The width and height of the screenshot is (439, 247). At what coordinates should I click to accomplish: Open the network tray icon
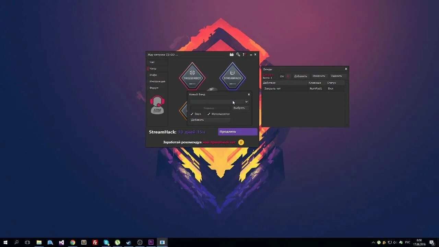click(390, 242)
